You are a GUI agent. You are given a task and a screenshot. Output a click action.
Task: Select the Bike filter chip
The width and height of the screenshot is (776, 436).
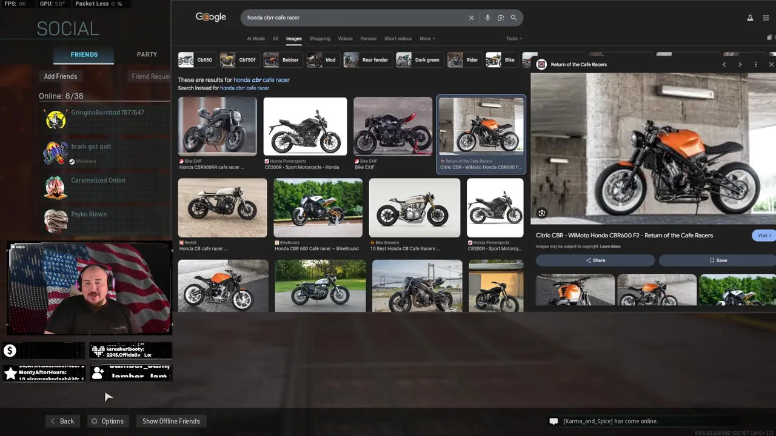pos(501,60)
